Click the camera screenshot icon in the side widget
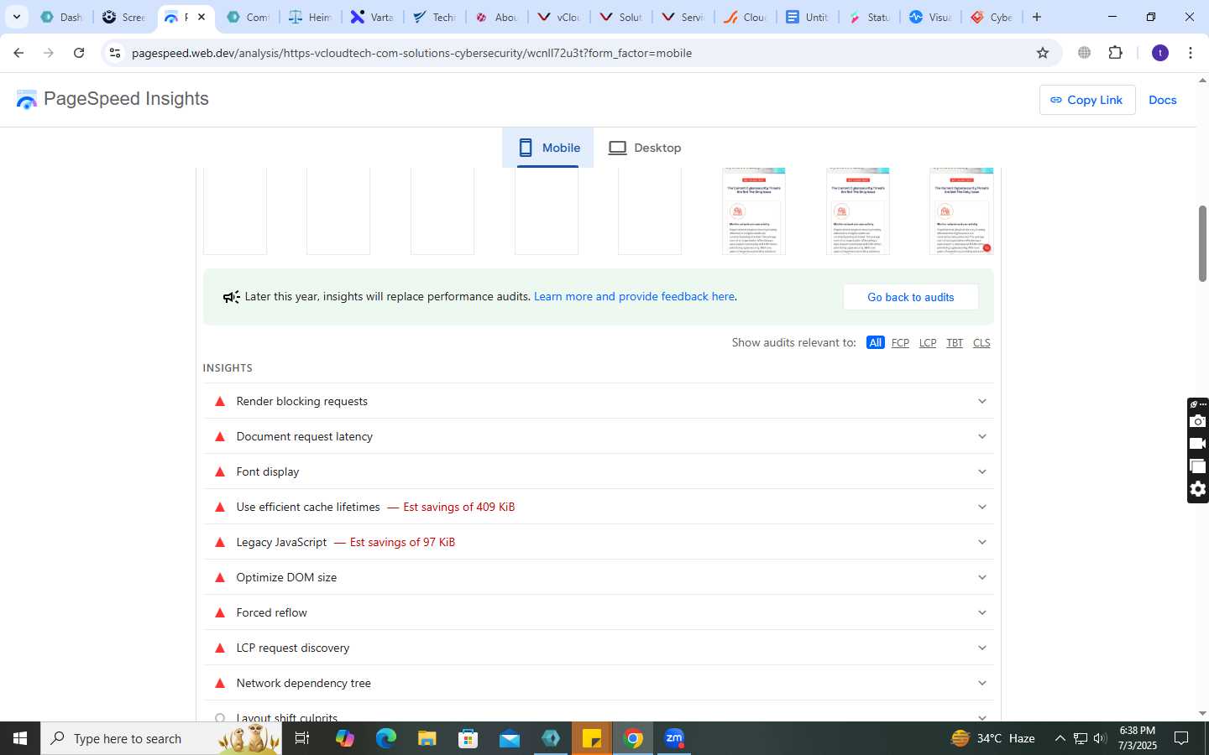The image size is (1209, 755). [x=1198, y=421]
